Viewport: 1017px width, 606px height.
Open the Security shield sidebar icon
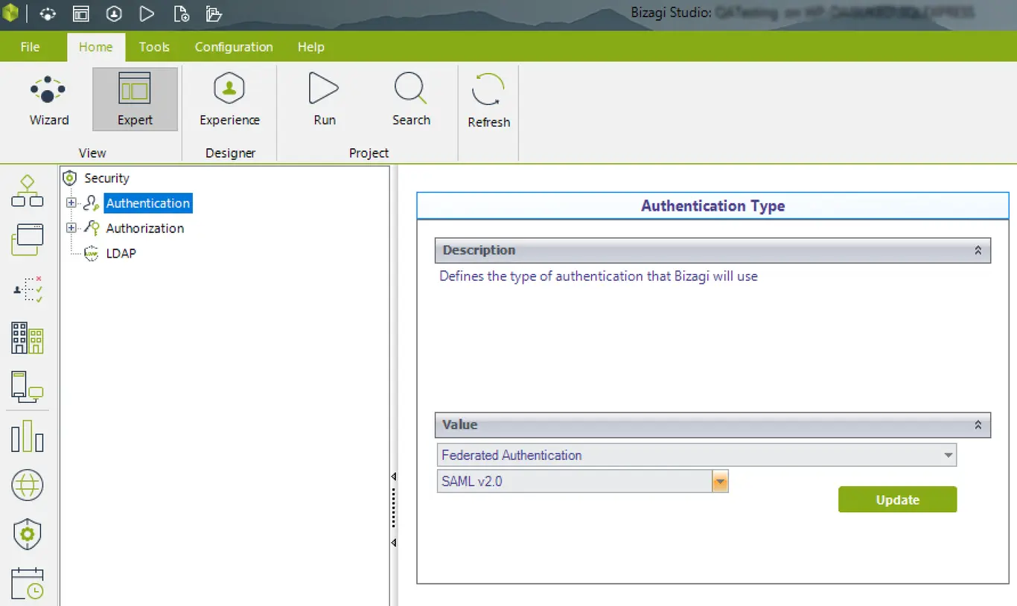(28, 534)
